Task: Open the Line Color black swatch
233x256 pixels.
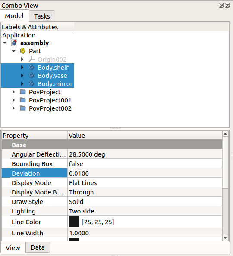Action: click(x=74, y=222)
